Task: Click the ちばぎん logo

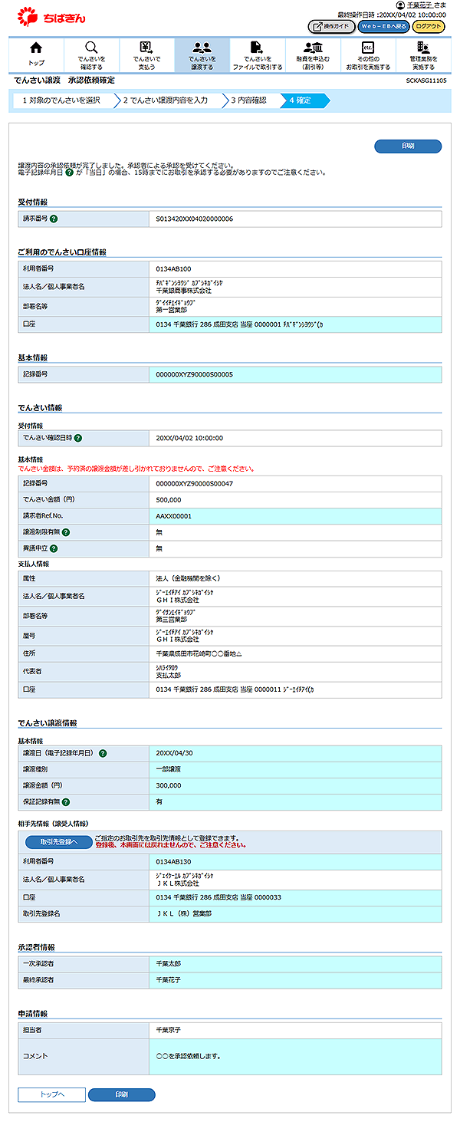Action: click(51, 15)
